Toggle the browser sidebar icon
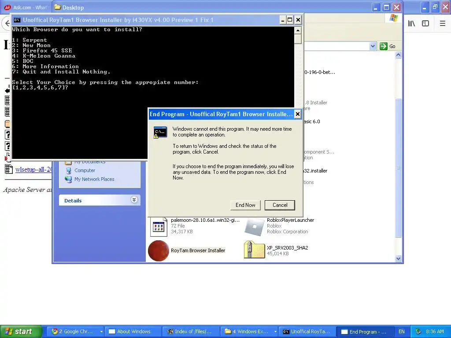This screenshot has width=451, height=338. 425,23
